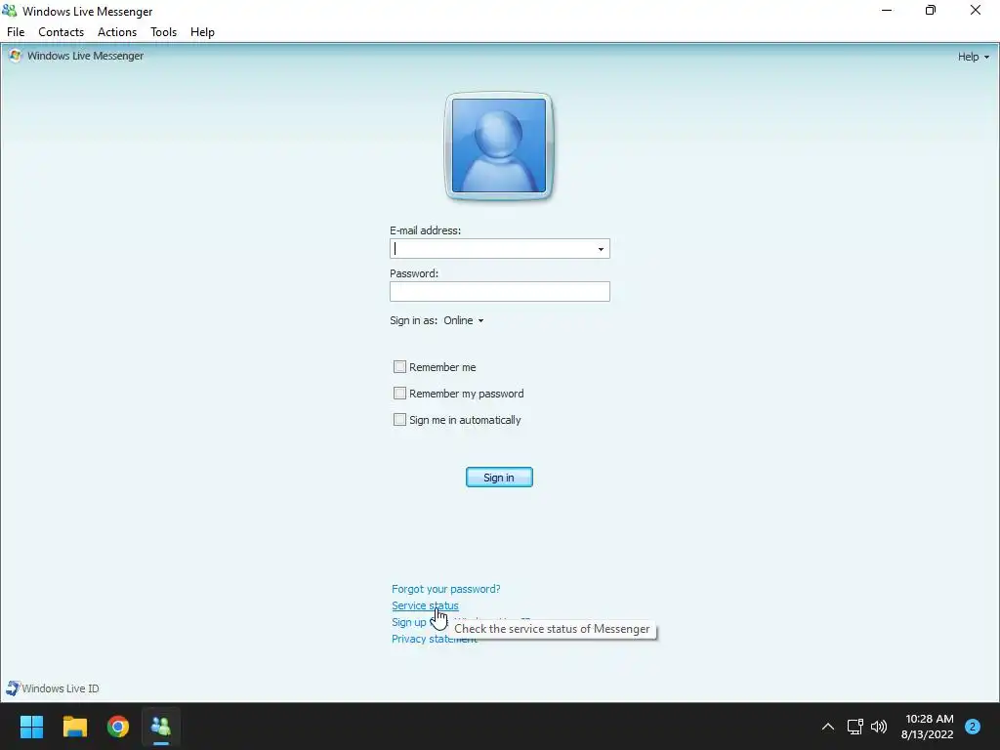Screen dimensions: 1000x750
Task: Enable Remember me checkbox
Action: click(399, 367)
